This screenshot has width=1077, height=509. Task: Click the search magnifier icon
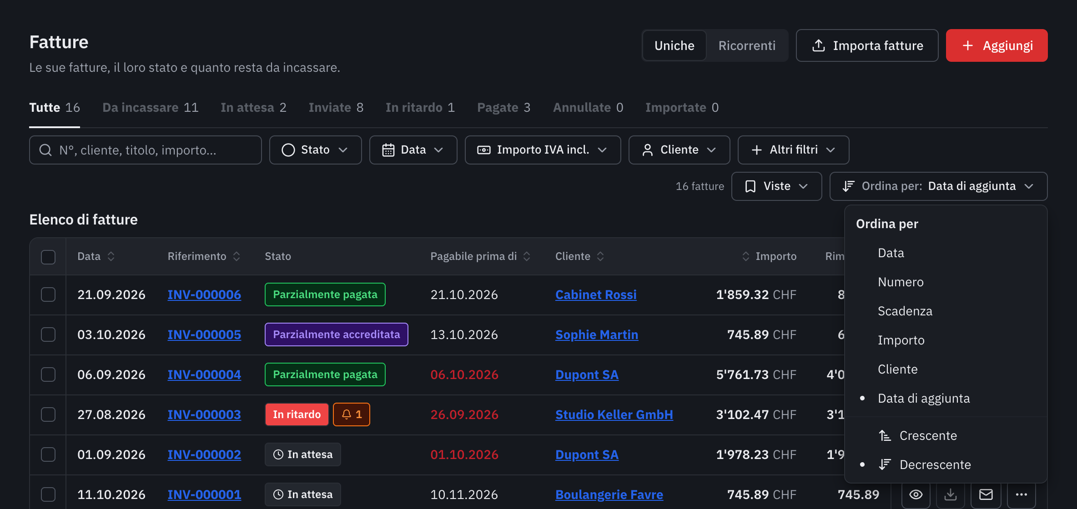[x=45, y=150]
